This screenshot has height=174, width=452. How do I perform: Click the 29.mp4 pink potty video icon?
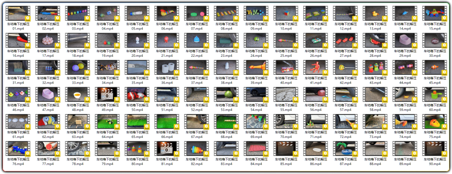coord(403,41)
